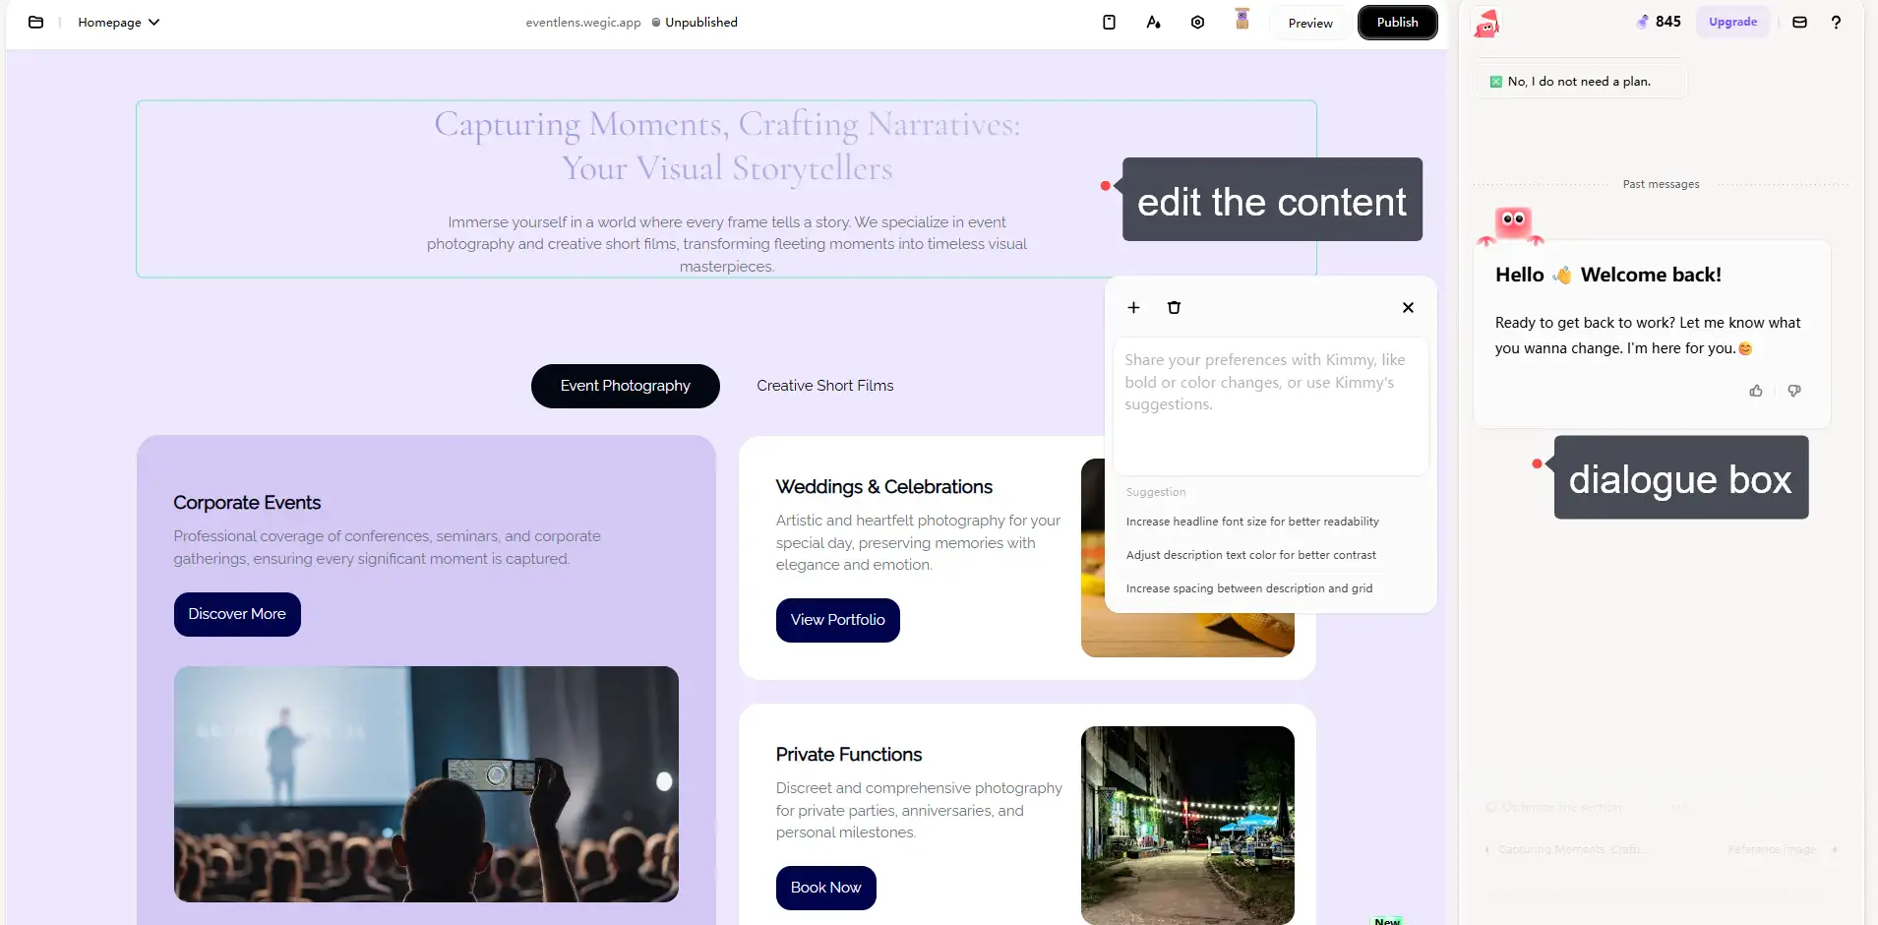The image size is (1878, 925).
Task: Click the 'Suggestion' label in popup
Action: (1156, 492)
